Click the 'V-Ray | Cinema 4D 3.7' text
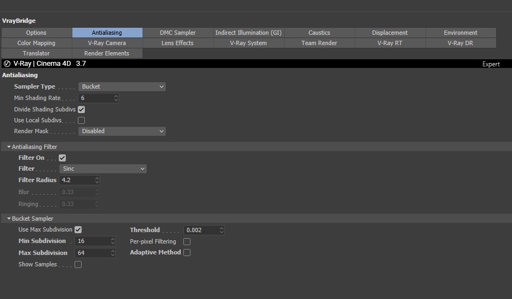 click(50, 64)
